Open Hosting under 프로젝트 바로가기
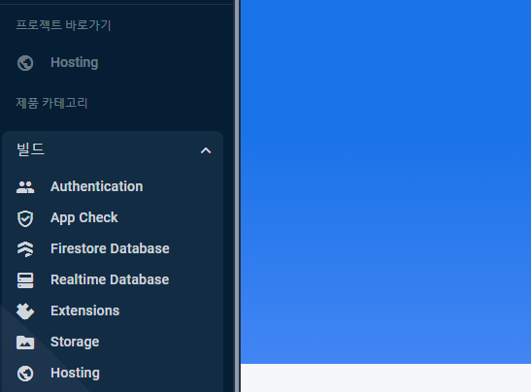 click(x=75, y=63)
